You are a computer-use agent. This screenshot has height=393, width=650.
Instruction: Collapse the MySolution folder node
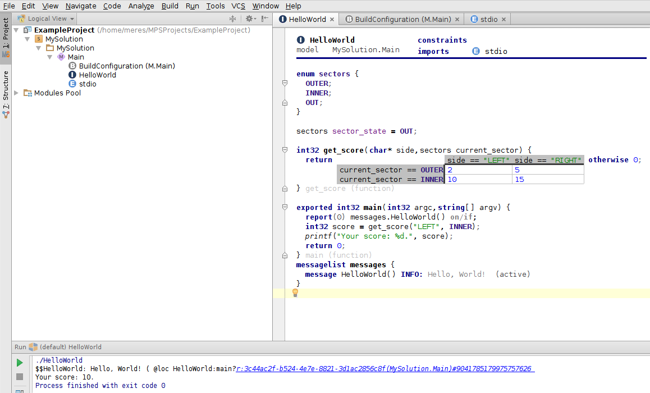39,48
